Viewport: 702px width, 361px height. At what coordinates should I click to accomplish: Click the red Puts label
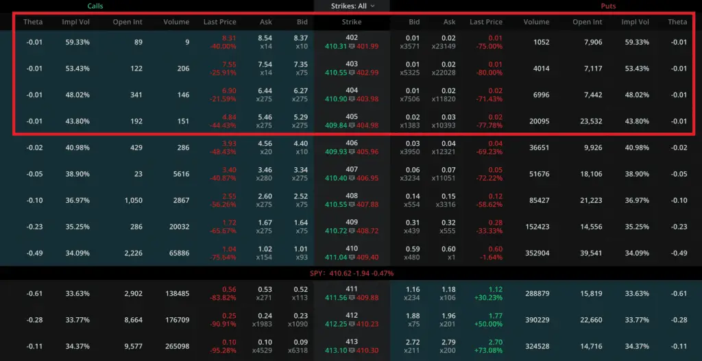coord(609,6)
